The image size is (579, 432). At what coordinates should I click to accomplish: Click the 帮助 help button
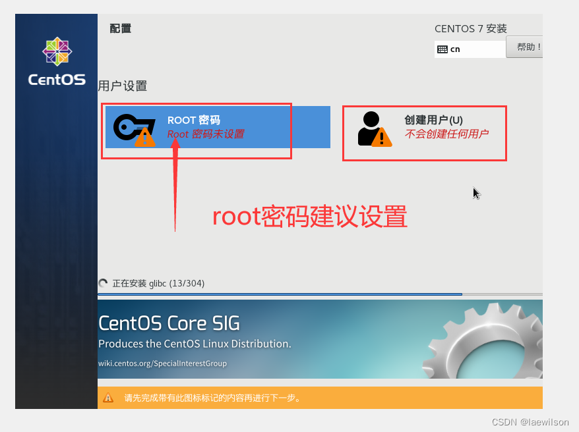[x=524, y=47]
